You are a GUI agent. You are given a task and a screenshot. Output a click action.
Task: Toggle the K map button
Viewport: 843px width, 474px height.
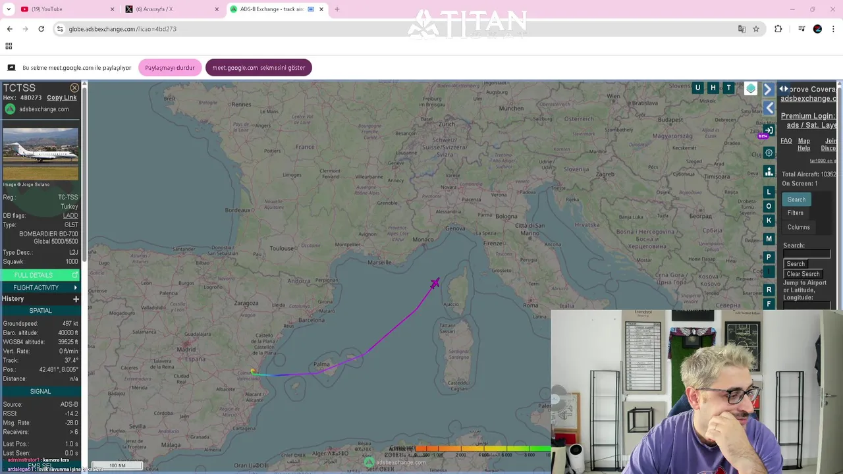[x=769, y=221]
